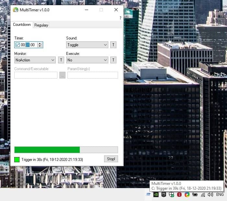227x201 pixels.
Task: Click the MultiTimer tray icon in taskbar
Action: tap(149, 195)
